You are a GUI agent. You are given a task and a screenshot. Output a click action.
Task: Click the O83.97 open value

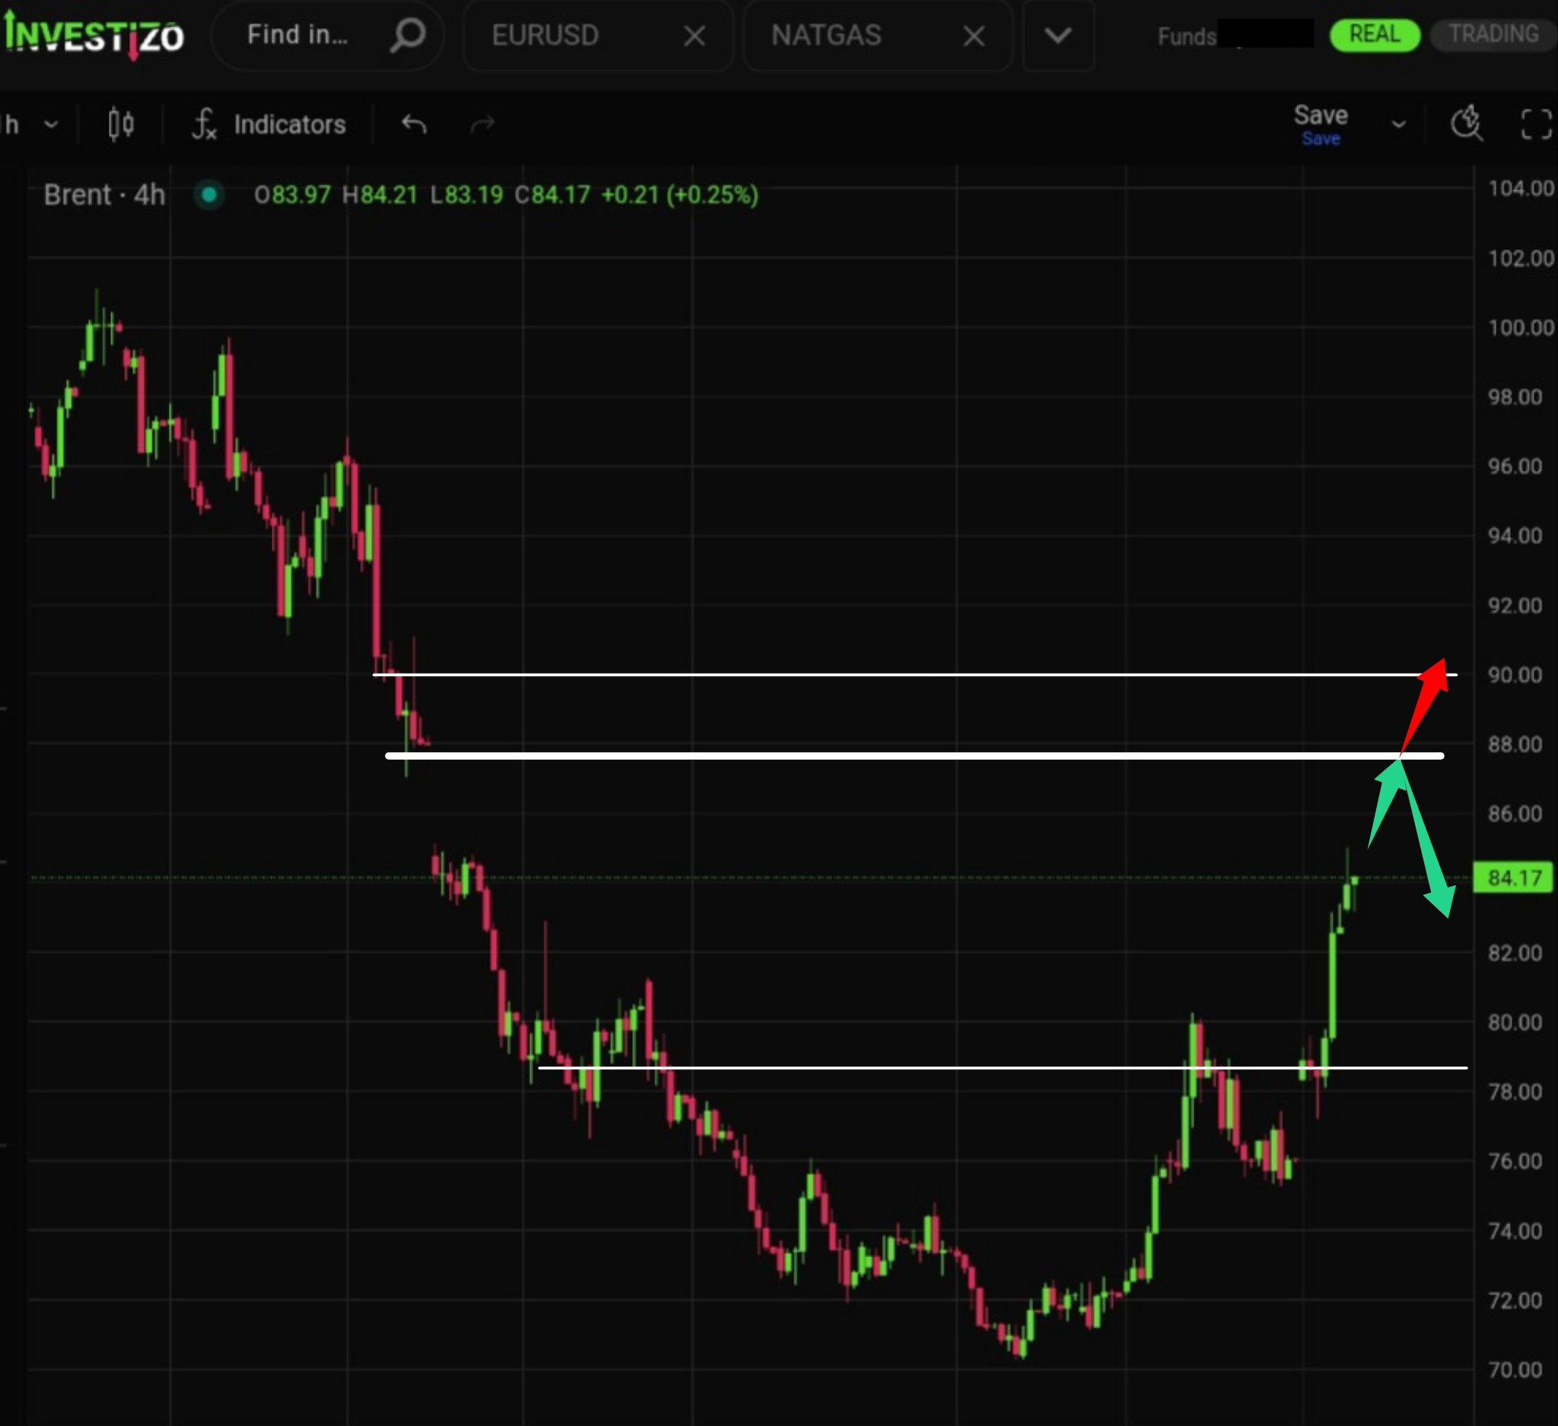click(x=292, y=195)
